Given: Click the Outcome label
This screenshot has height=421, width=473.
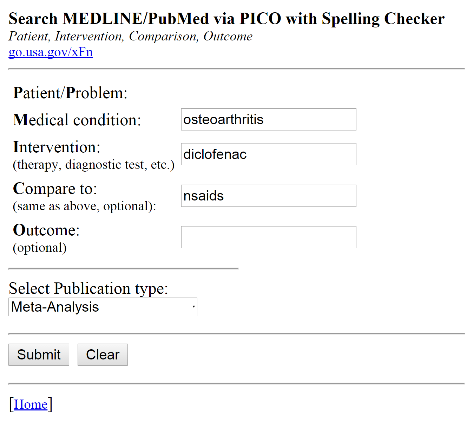Looking at the screenshot, I should (x=46, y=230).
